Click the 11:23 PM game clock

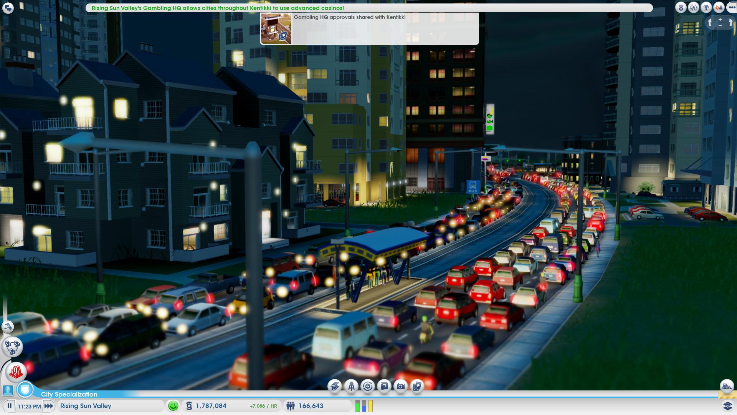(29, 406)
